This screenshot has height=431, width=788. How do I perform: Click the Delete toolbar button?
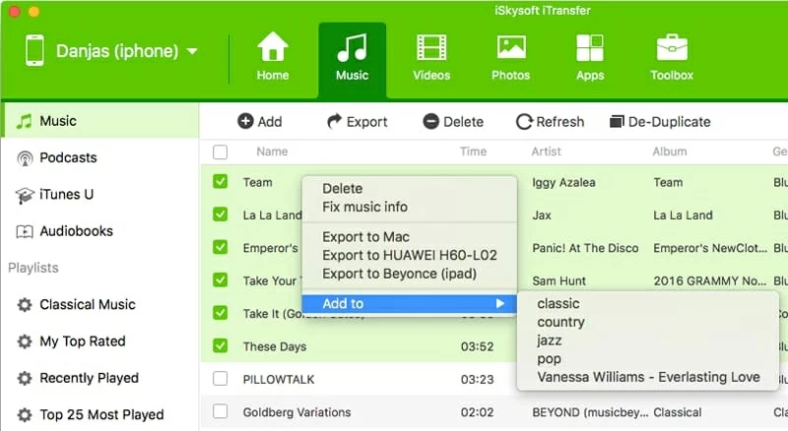pos(453,122)
